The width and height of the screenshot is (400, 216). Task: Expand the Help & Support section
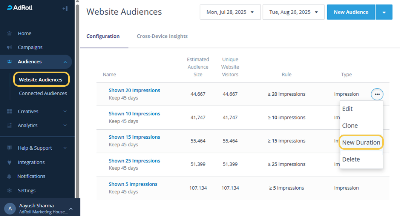tap(65, 148)
